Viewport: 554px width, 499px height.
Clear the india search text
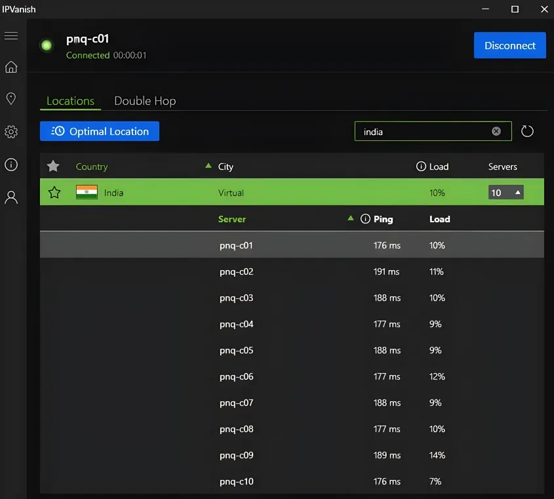[496, 131]
